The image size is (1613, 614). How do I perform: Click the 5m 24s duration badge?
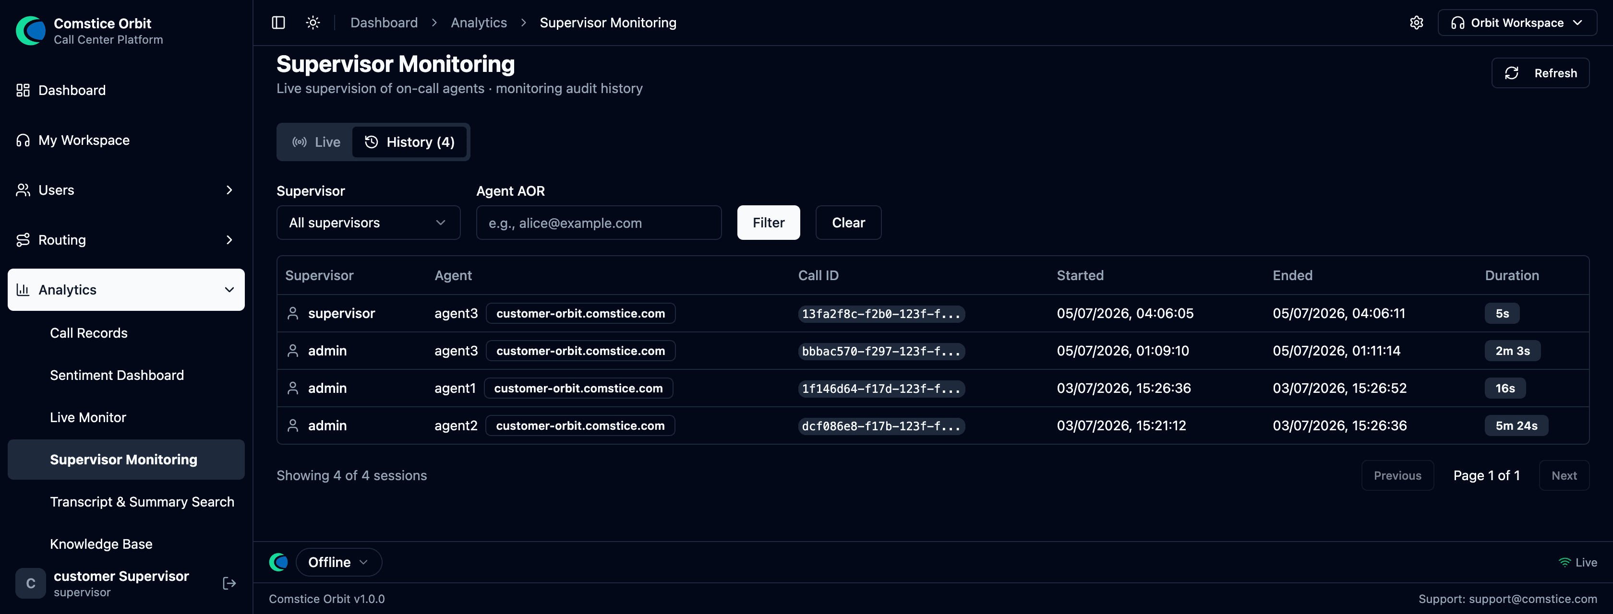1517,425
